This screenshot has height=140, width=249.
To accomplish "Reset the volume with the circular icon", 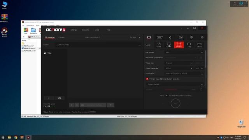I will [201, 89].
